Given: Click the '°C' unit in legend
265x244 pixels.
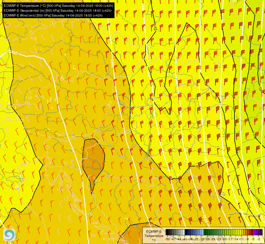Looking at the screenshot, I should click(154, 240).
